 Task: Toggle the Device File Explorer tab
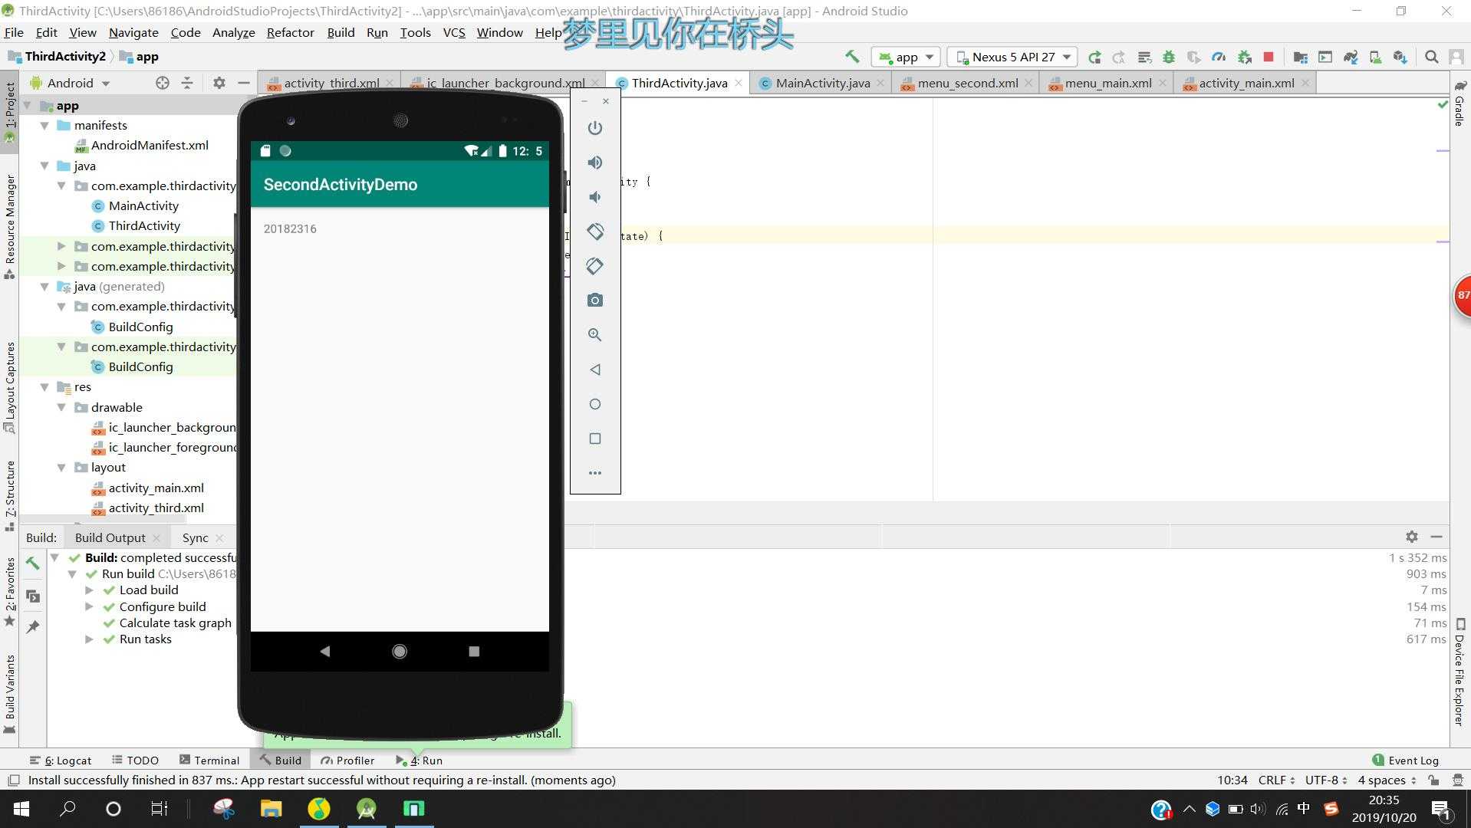pyautogui.click(x=1459, y=672)
